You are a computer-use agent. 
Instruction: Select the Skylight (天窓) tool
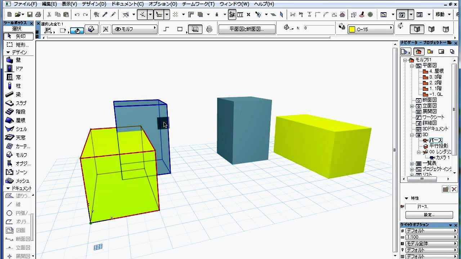18,137
